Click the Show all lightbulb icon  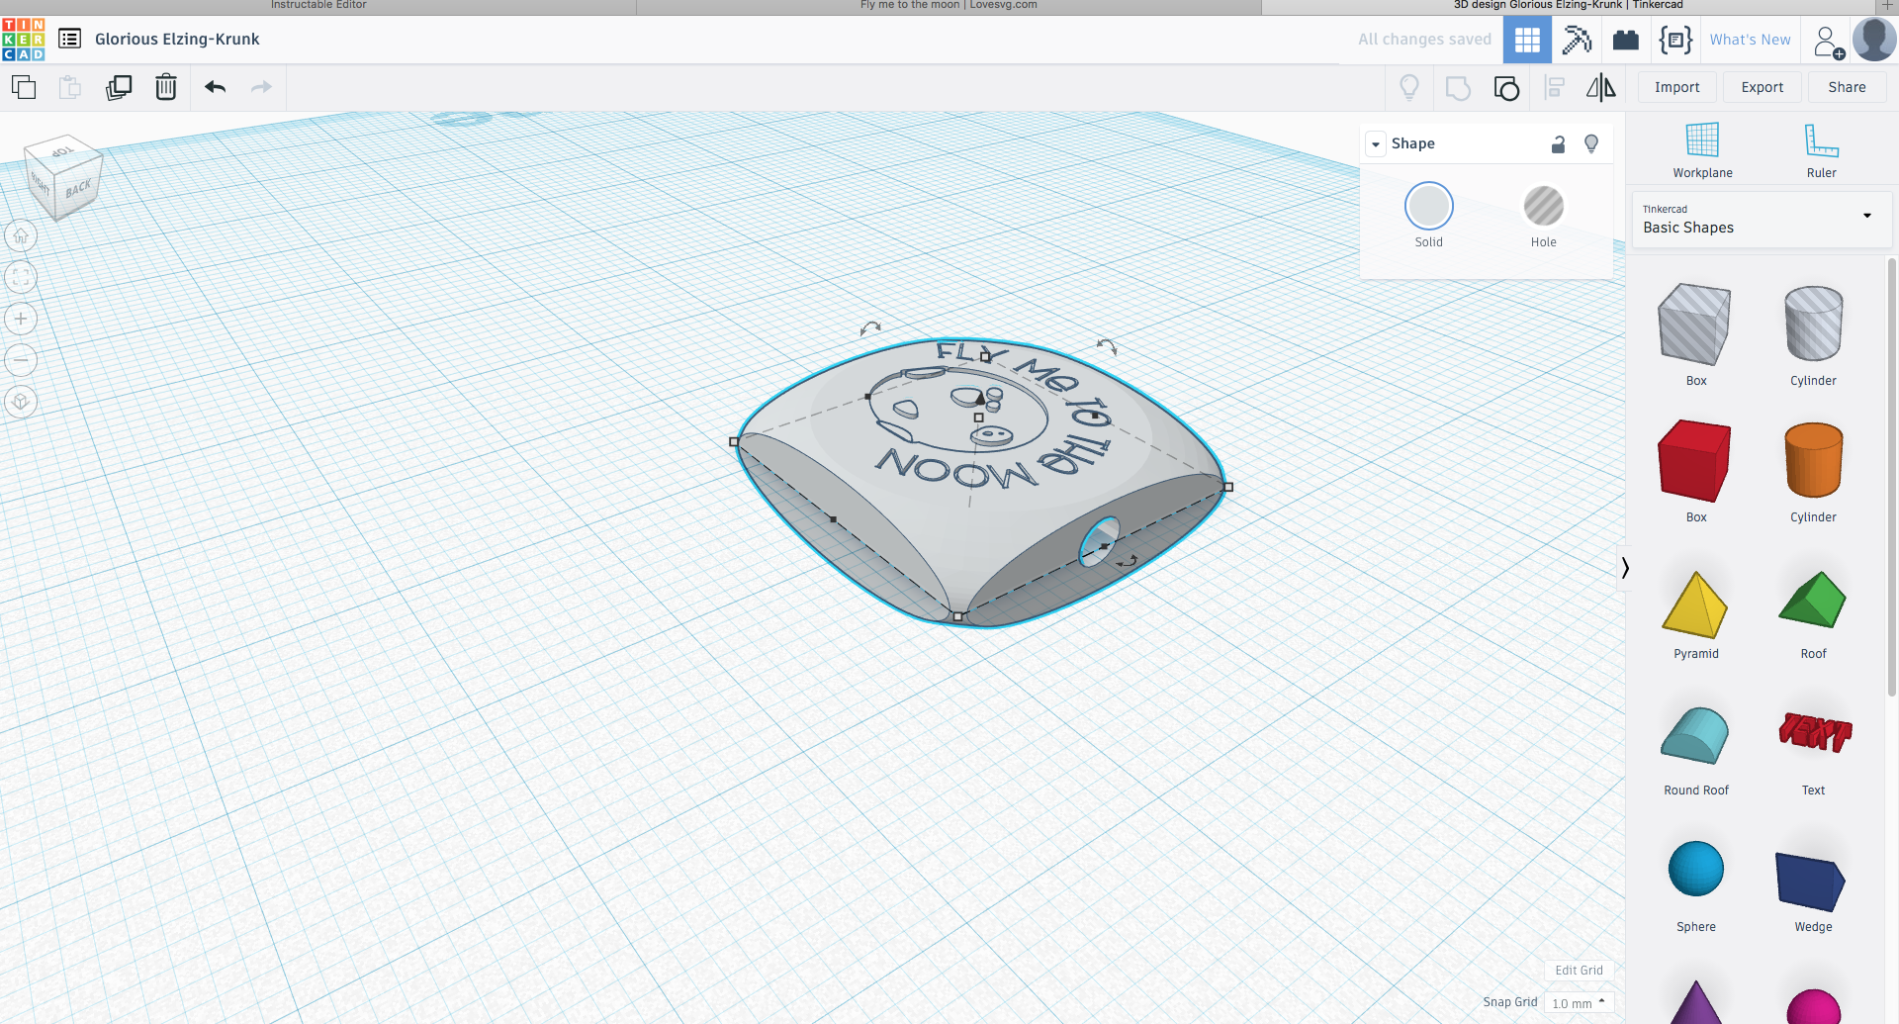pos(1409,87)
